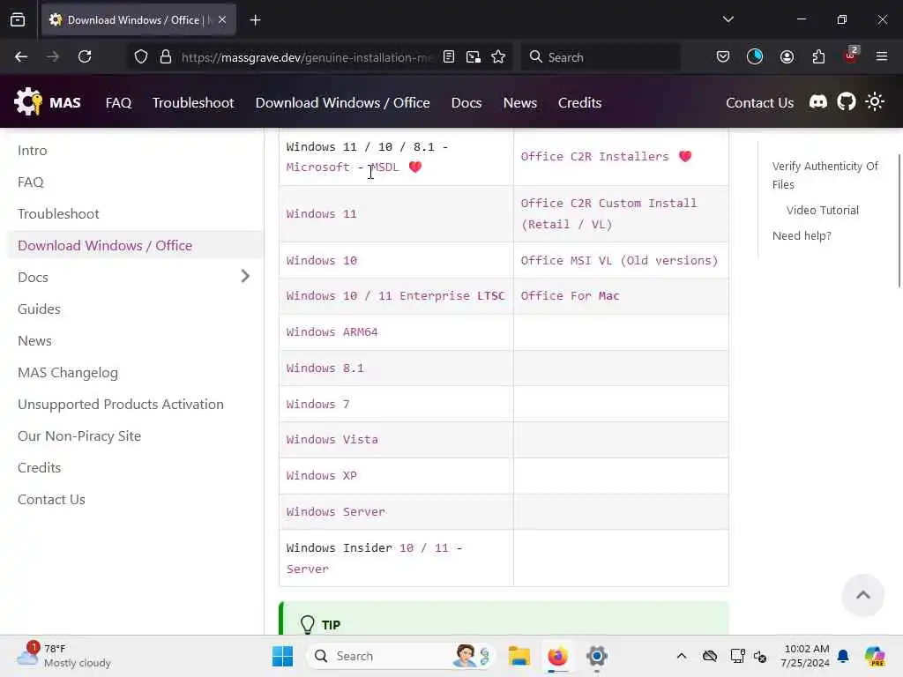The width and height of the screenshot is (903, 677).
Task: Jump to Need help? section
Action: (x=801, y=236)
